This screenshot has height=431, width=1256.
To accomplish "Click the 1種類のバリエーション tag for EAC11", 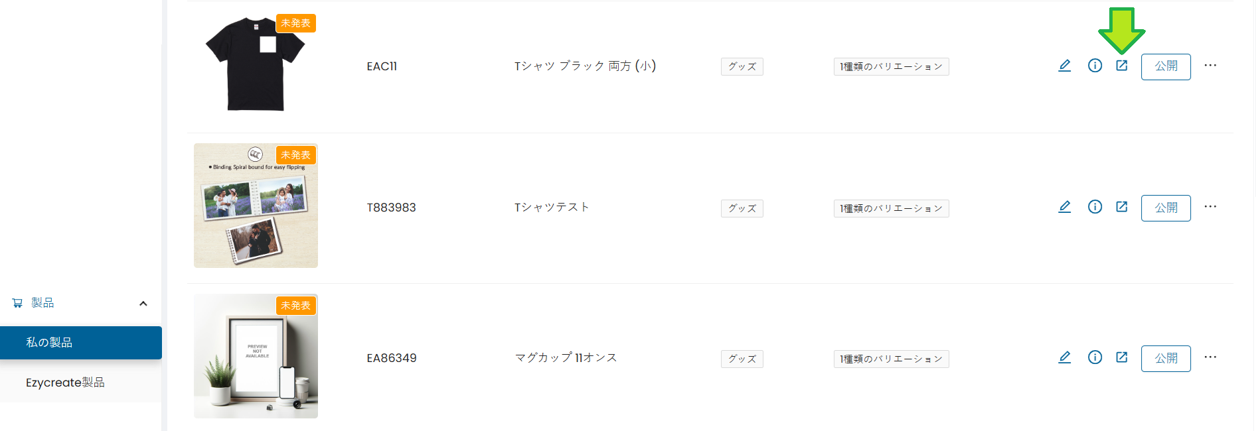I will pos(891,67).
